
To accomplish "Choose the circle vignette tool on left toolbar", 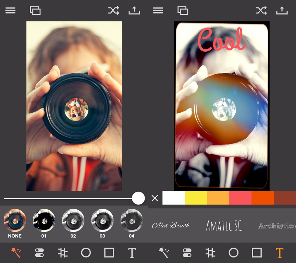I will point(86,253).
